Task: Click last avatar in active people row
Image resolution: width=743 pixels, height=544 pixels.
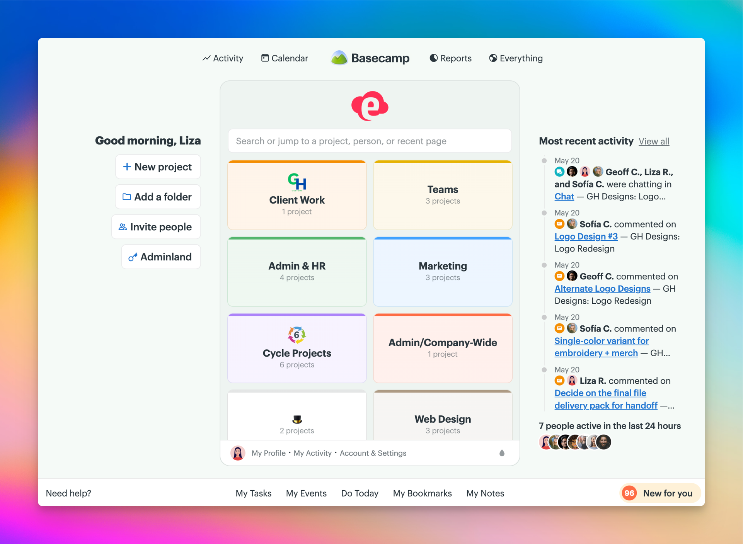Action: (603, 442)
